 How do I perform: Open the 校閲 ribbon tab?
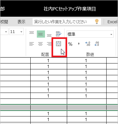[4, 22]
